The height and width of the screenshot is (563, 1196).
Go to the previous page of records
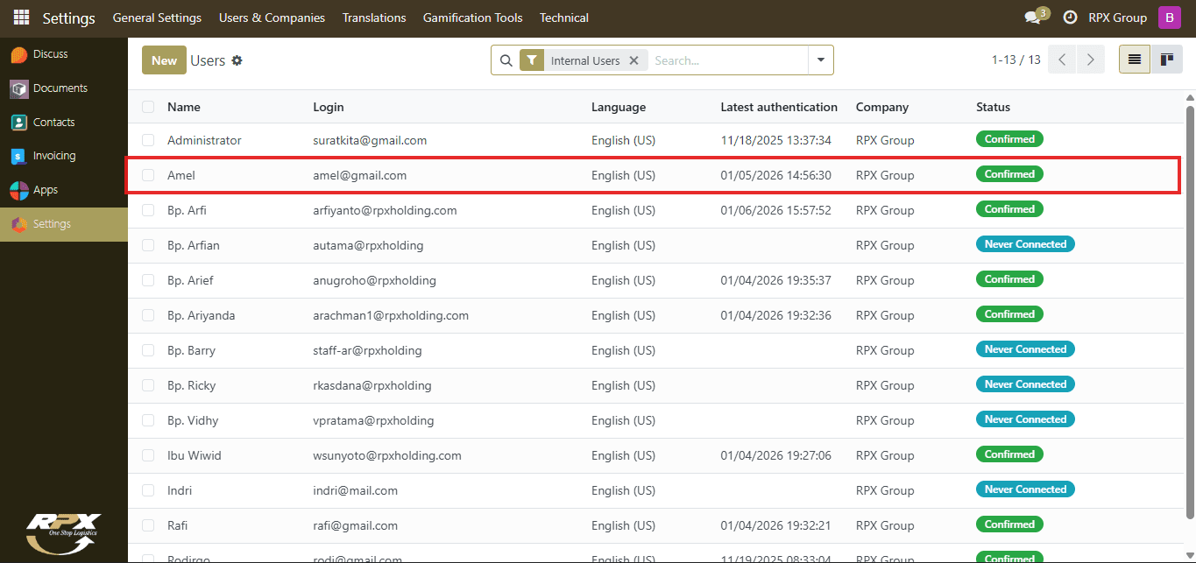1062,60
